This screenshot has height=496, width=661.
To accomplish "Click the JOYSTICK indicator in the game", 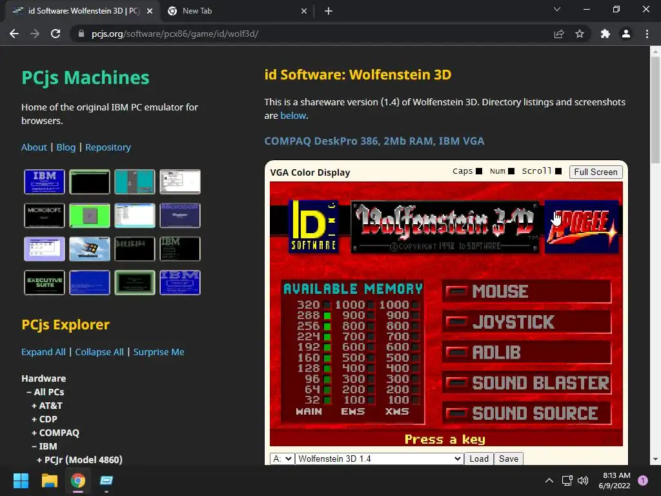I will pos(527,322).
